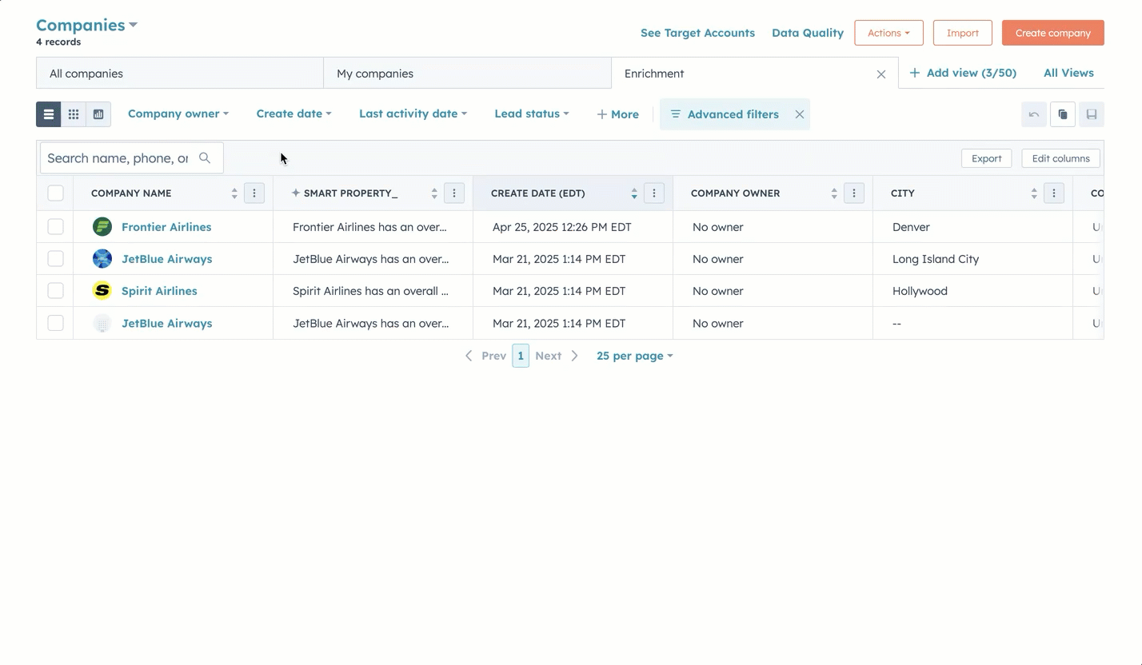Click the save view disk icon
Image resolution: width=1142 pixels, height=665 pixels.
point(1092,114)
